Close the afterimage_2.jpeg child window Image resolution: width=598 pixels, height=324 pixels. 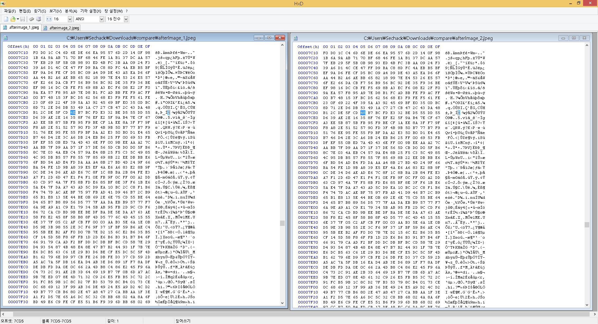[584, 38]
